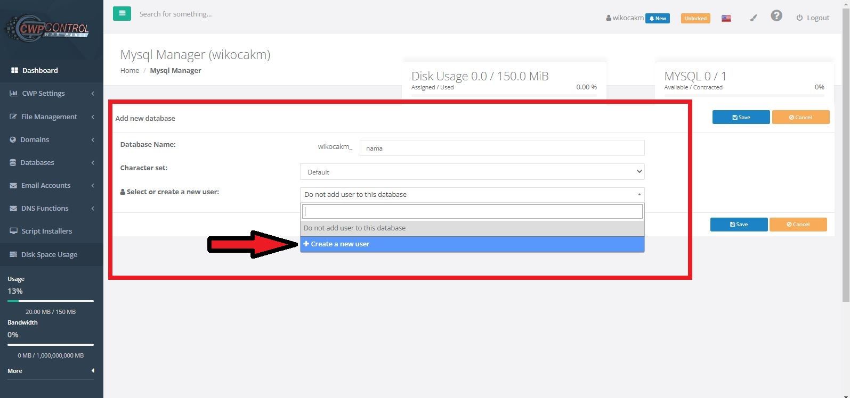The width and height of the screenshot is (850, 398).
Task: Click the Mysql Manager breadcrumb
Action: (175, 70)
